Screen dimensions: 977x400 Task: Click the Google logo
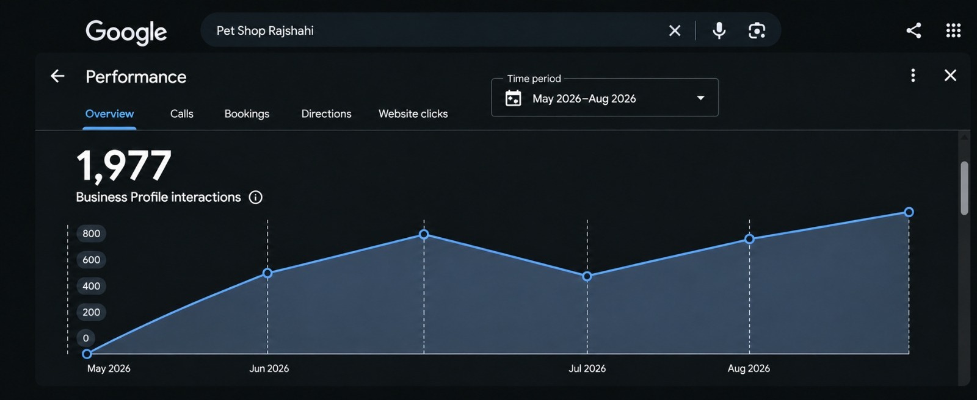click(x=126, y=32)
